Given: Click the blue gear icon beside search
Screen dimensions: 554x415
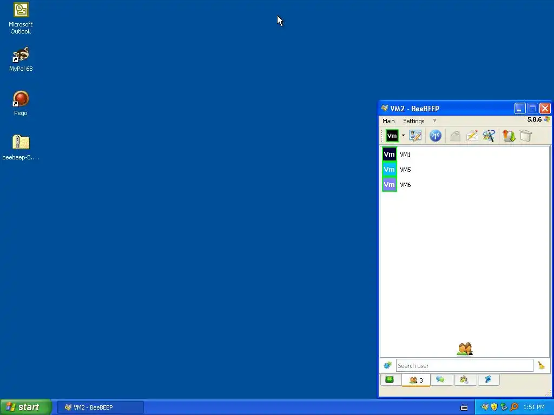Looking at the screenshot, I should click(x=387, y=365).
